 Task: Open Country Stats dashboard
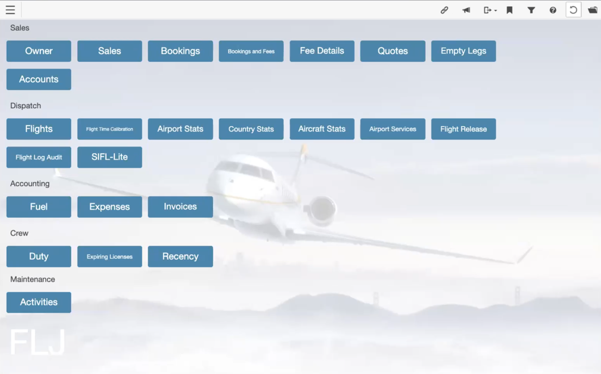[x=251, y=129]
